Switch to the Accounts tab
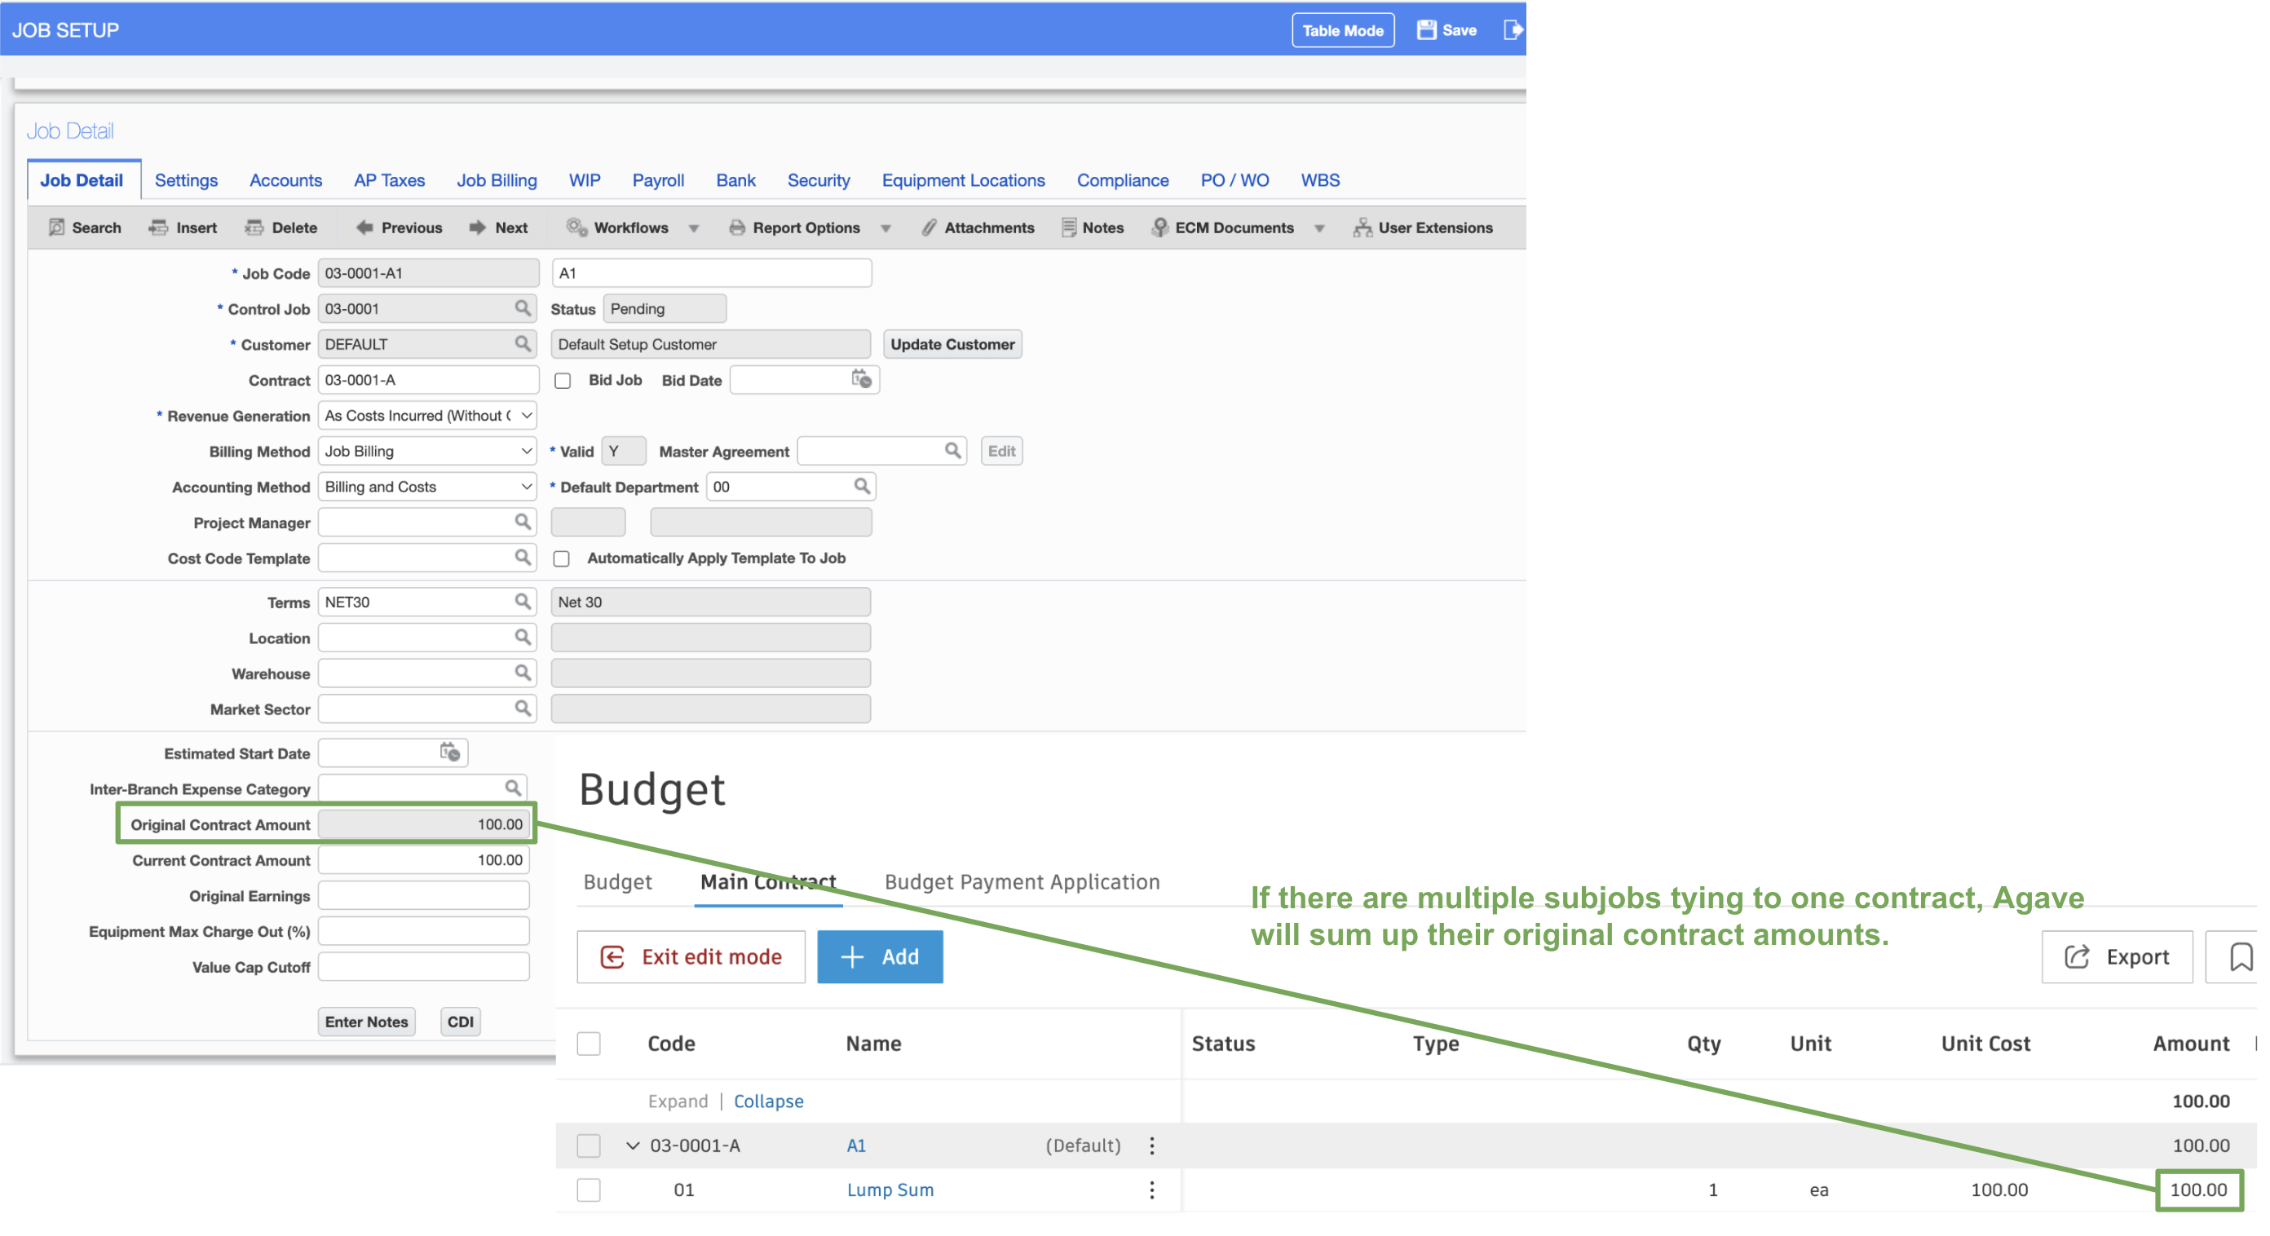The height and width of the screenshot is (1236, 2270). click(285, 179)
